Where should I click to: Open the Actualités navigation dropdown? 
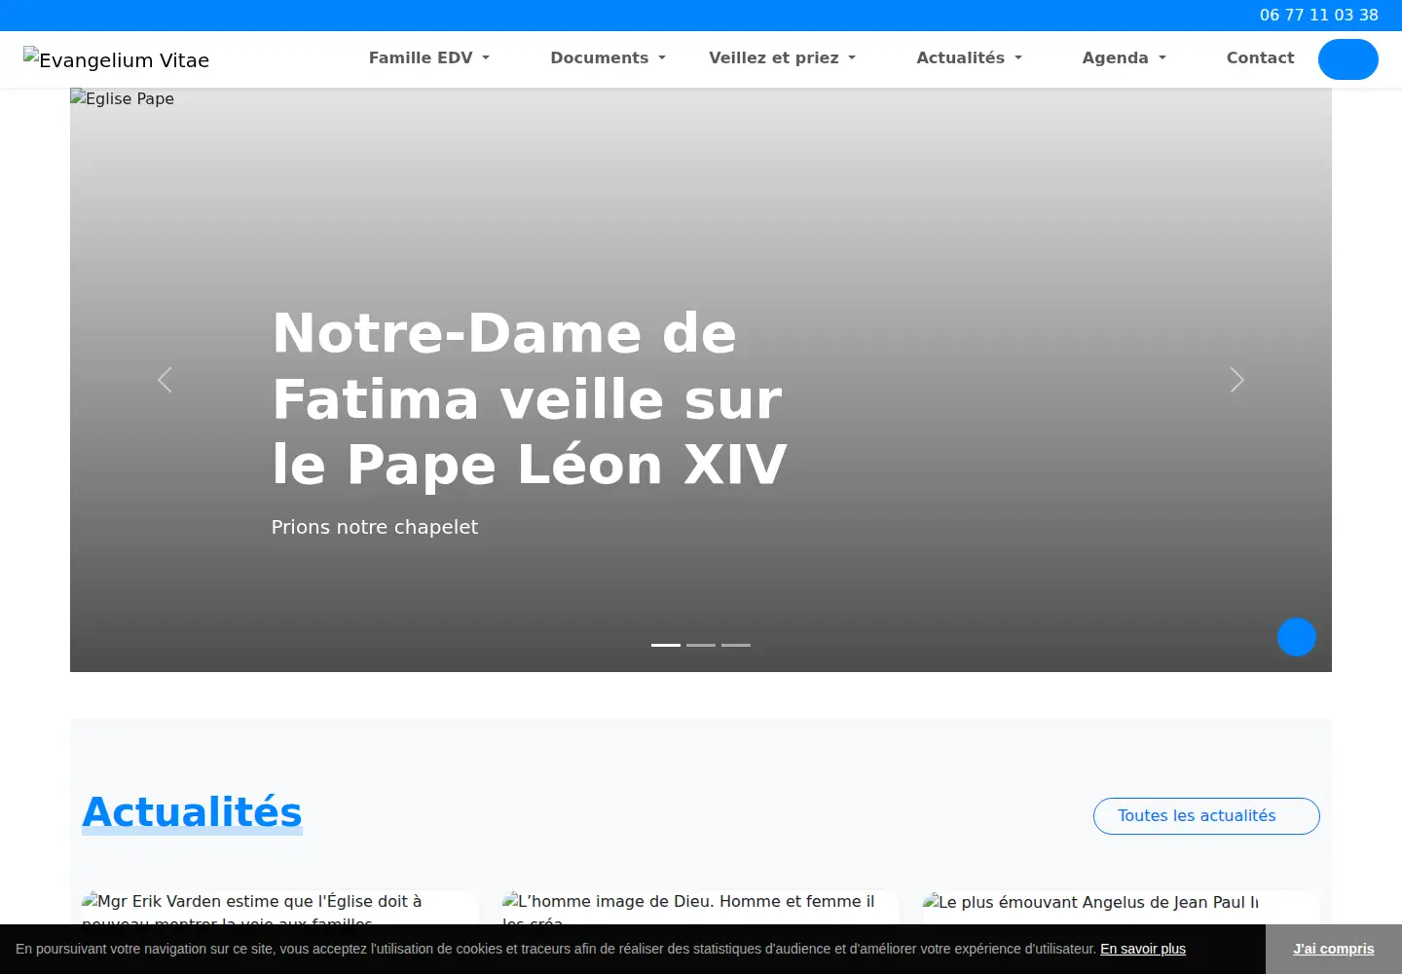pyautogui.click(x=970, y=58)
